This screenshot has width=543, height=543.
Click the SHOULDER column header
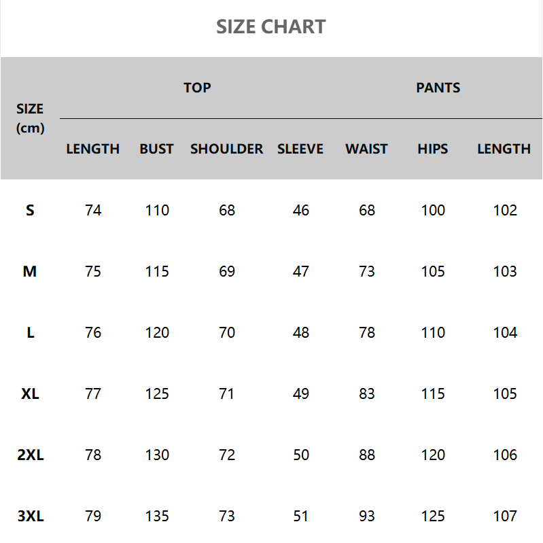pos(226,149)
